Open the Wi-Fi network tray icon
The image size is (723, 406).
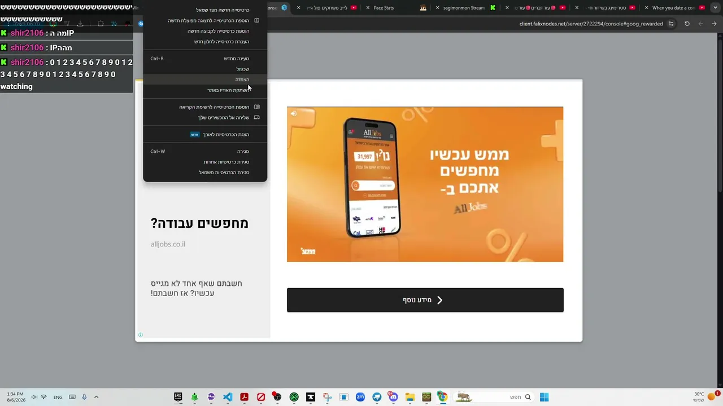[43, 397]
